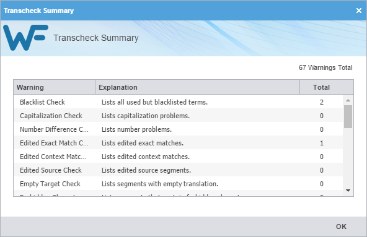The image size is (367, 237).
Task: Click 'Lists capitalization problems.' explanation
Action: (x=146, y=116)
